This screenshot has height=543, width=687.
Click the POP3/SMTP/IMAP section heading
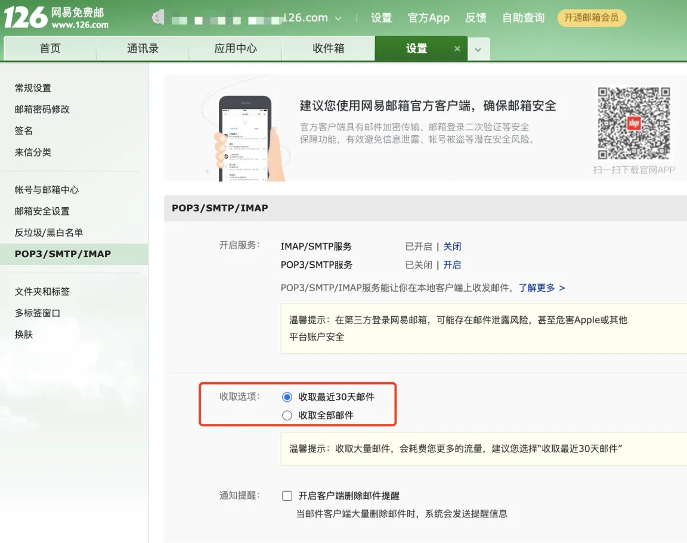coord(220,208)
